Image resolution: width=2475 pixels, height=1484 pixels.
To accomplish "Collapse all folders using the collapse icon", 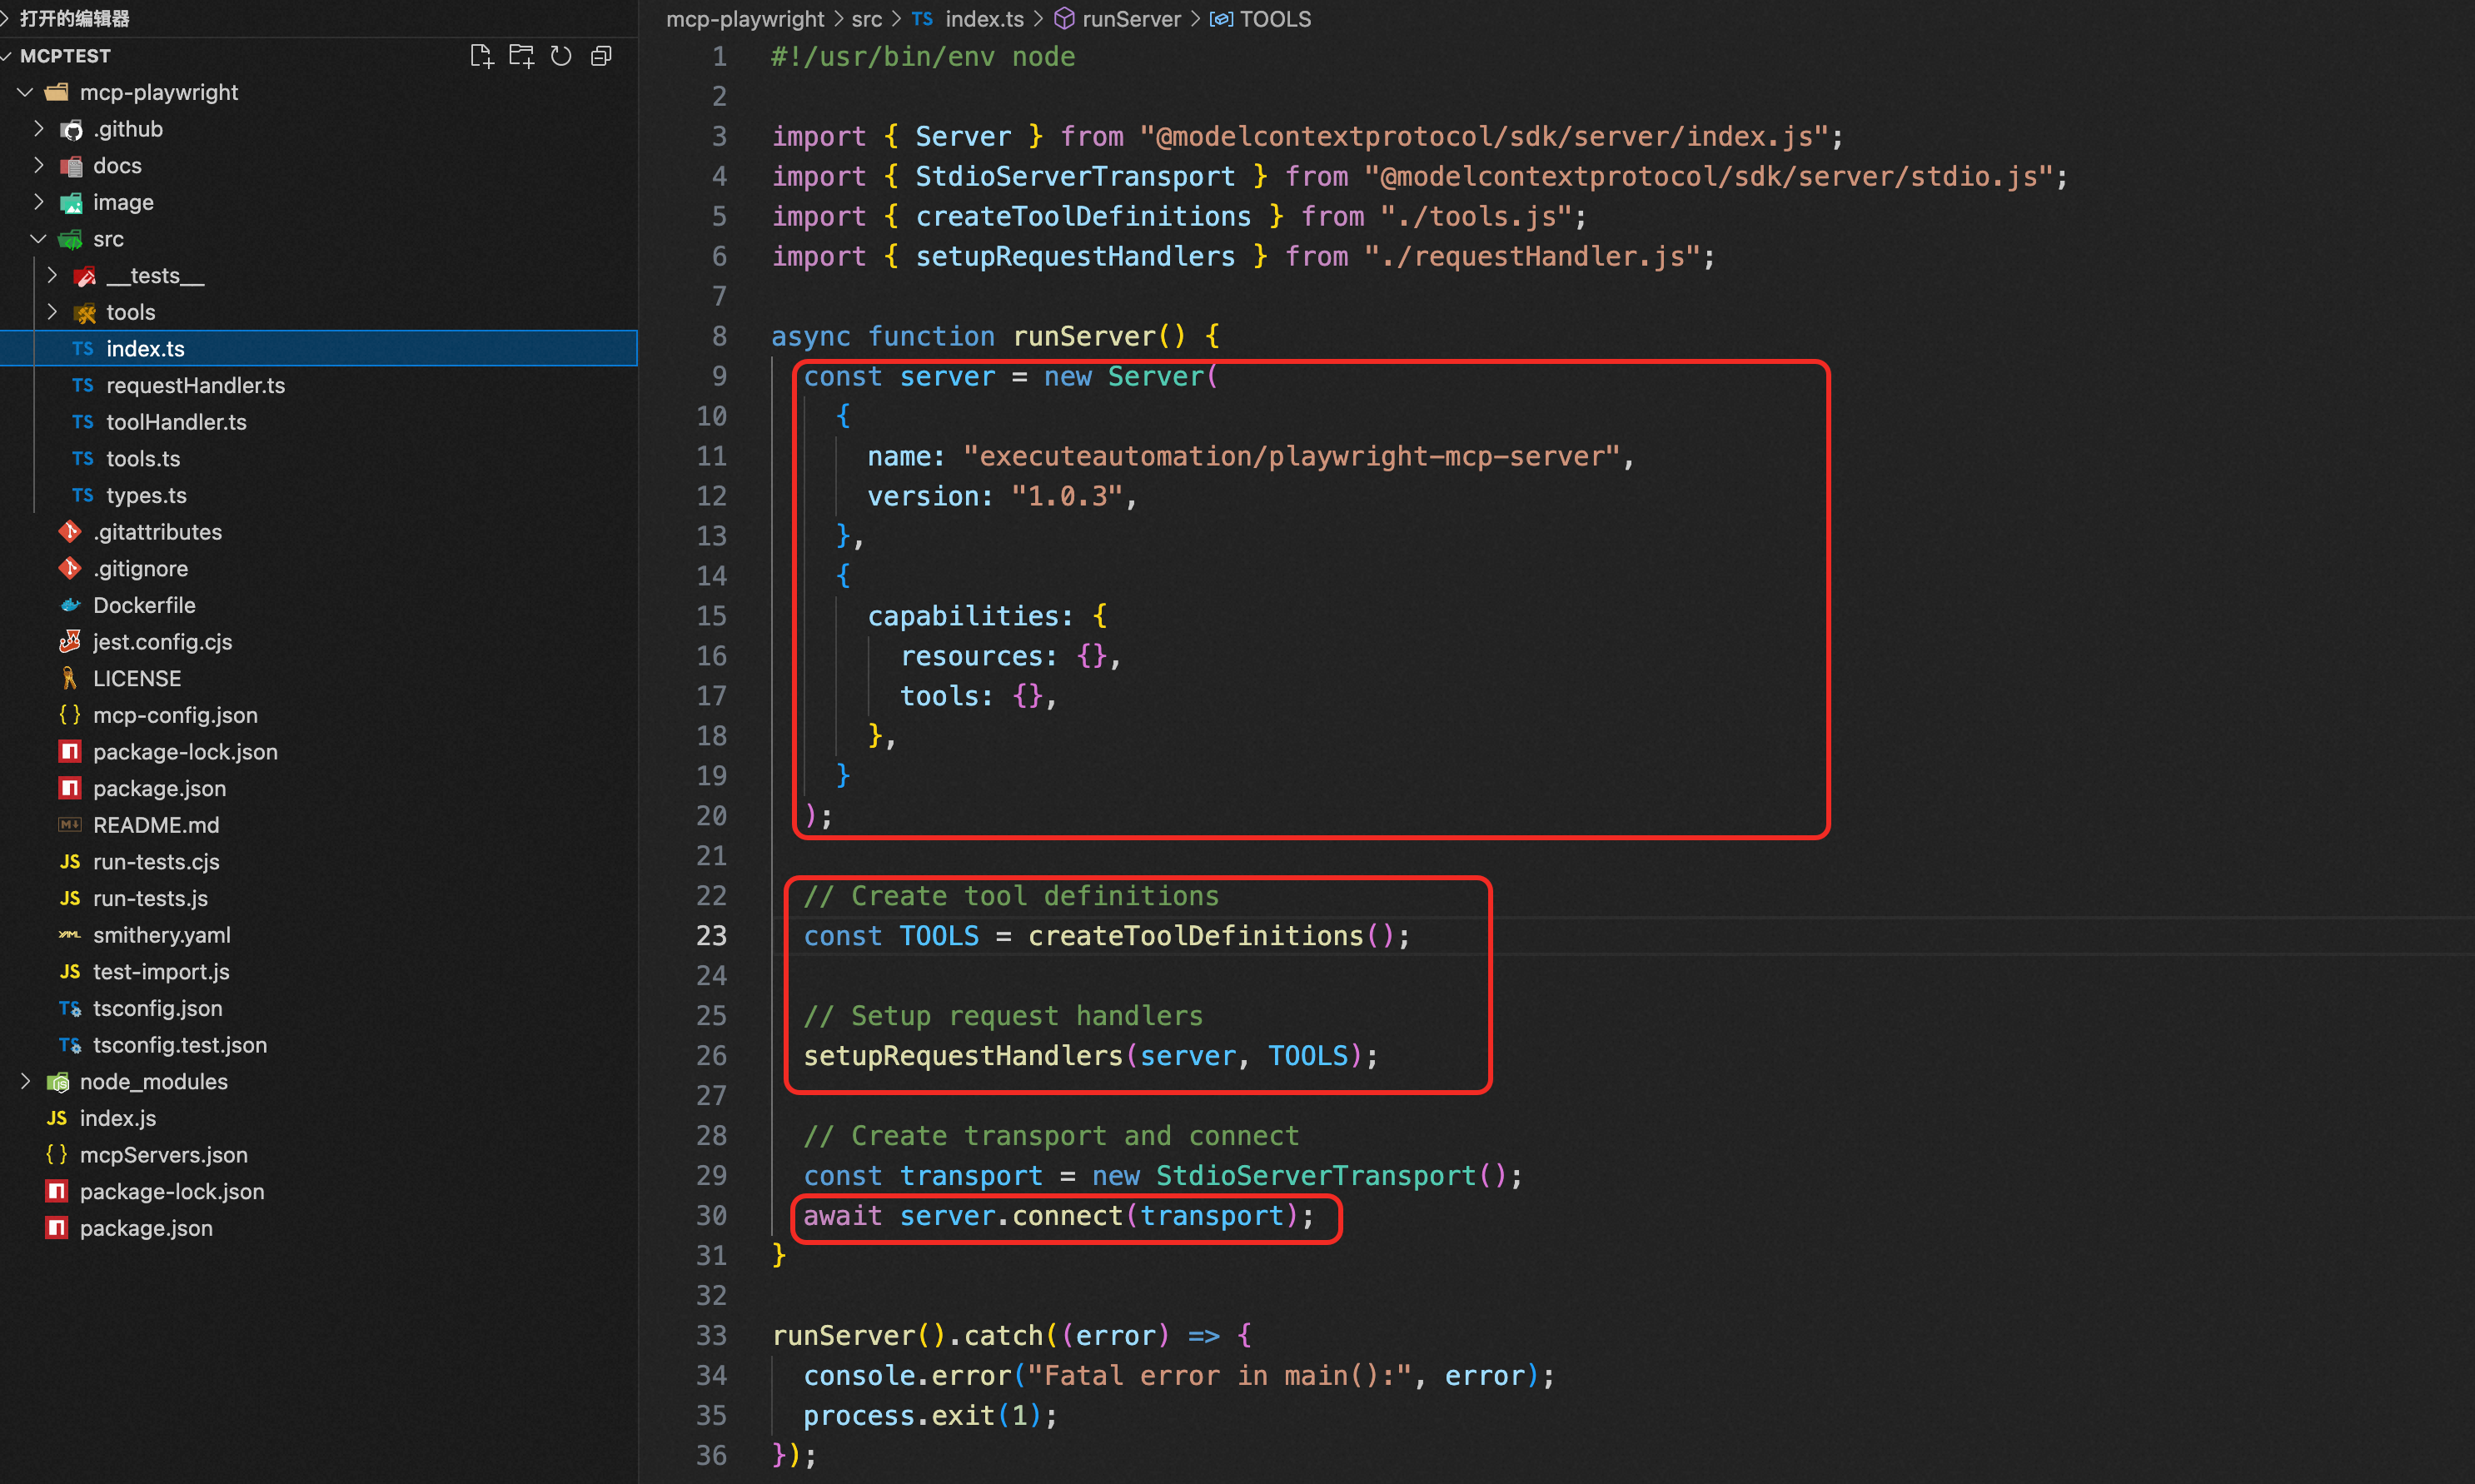I will click(601, 56).
